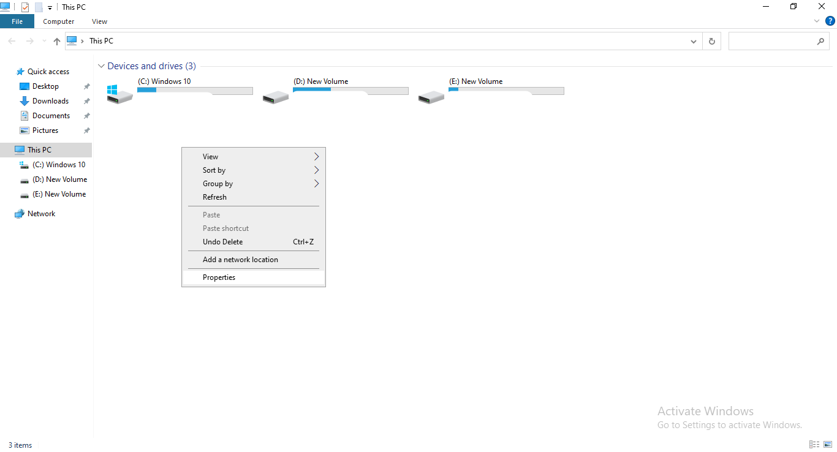Go up one level with Up arrow

(x=57, y=41)
